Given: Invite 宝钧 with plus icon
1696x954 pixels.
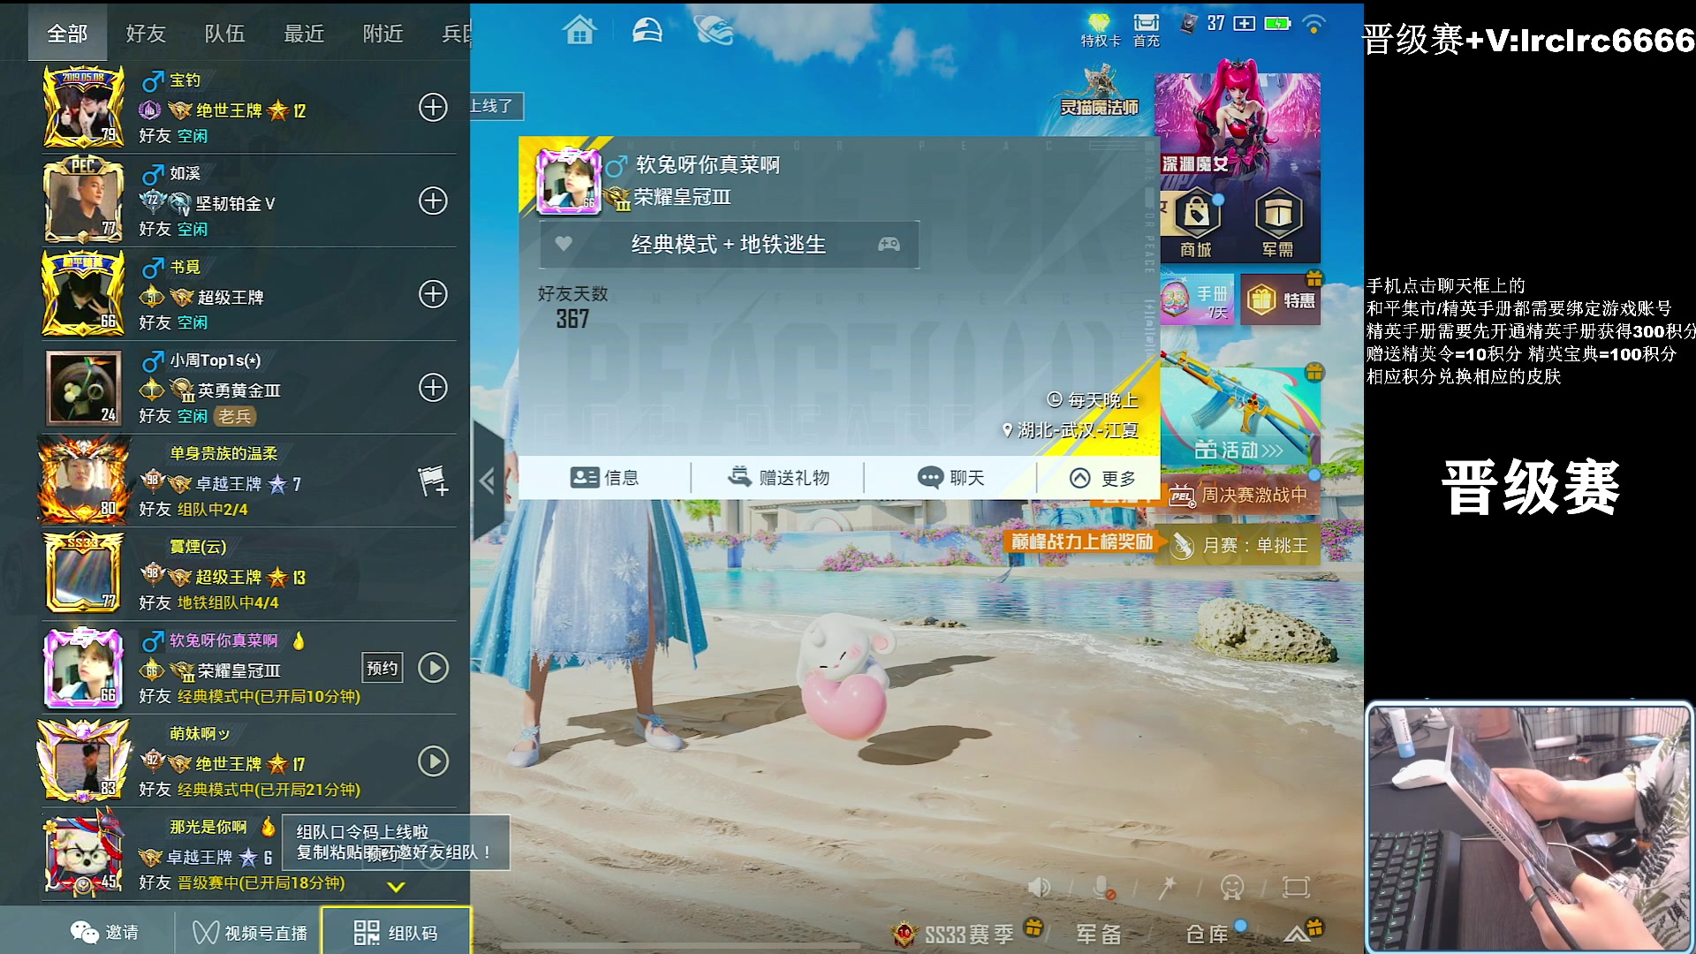Looking at the screenshot, I should pyautogui.click(x=433, y=108).
